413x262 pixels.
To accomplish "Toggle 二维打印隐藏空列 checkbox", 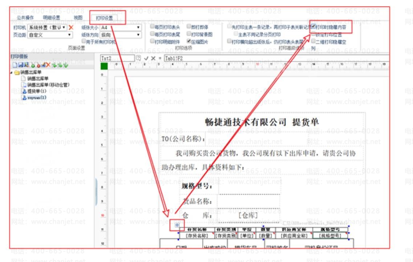I will 313,41.
